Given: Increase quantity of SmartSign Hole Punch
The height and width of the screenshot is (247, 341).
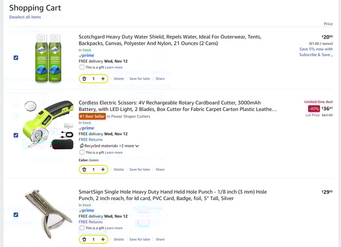Looking at the screenshot, I should [103, 239].
